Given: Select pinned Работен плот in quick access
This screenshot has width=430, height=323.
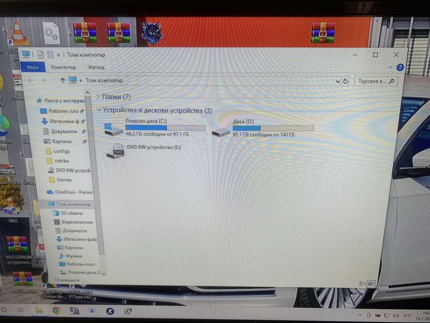Looking at the screenshot, I should [x=62, y=111].
